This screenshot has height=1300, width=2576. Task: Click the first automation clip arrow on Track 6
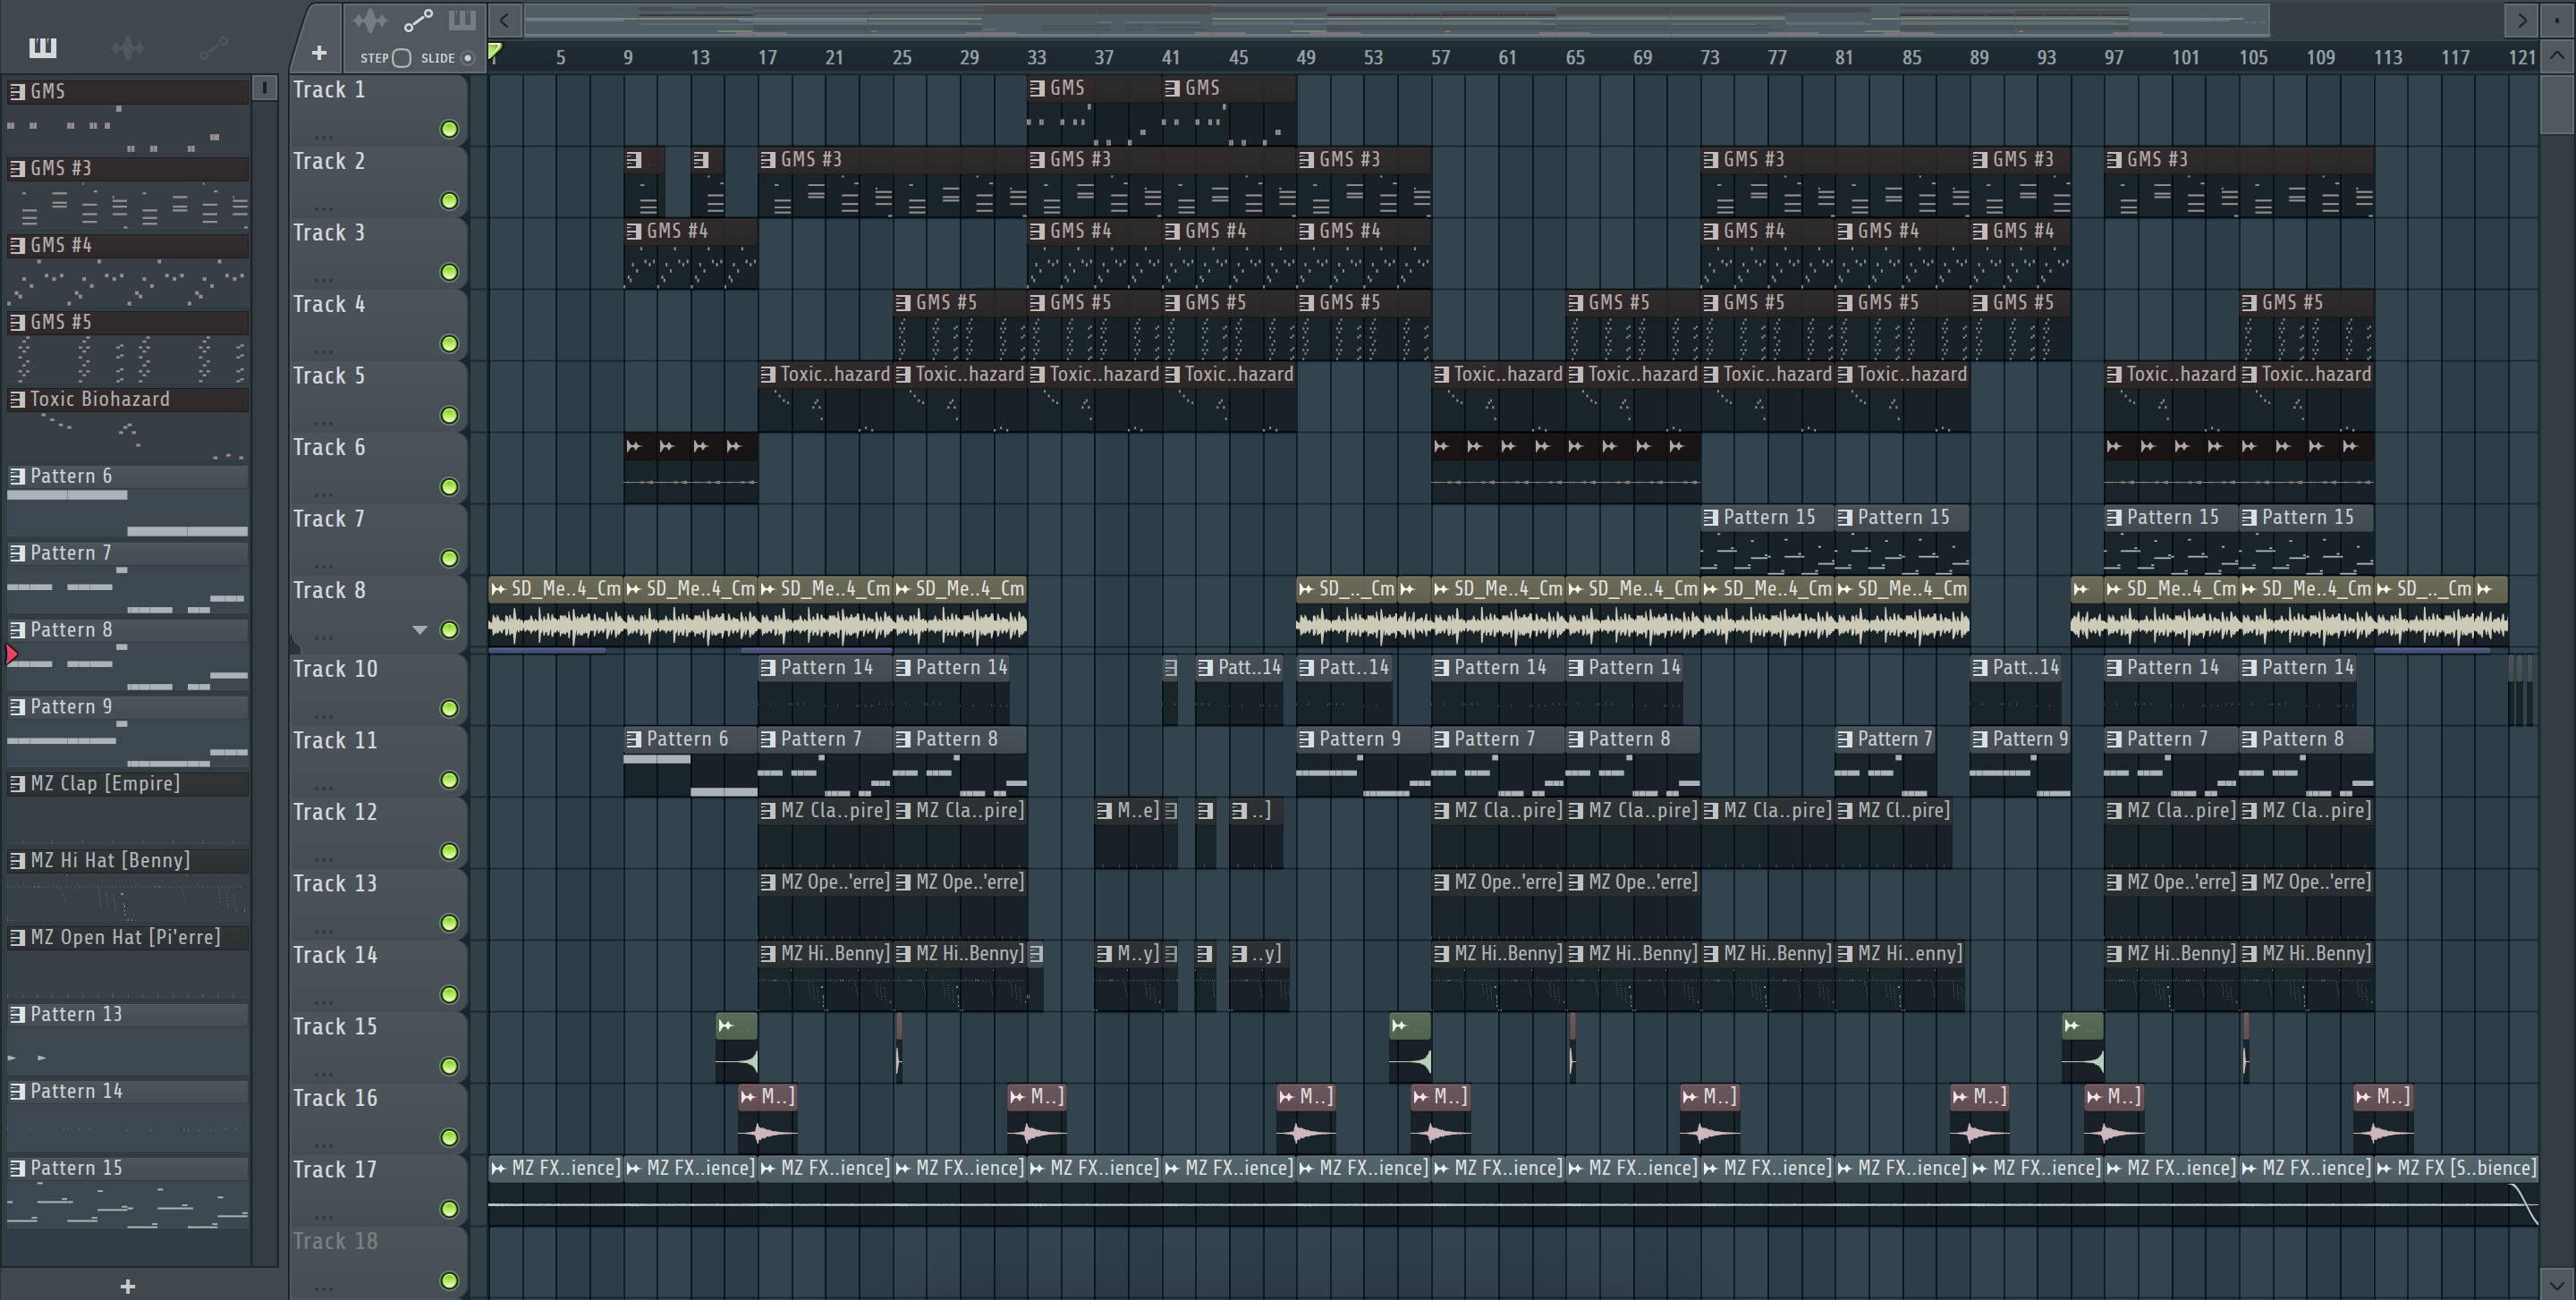click(633, 447)
